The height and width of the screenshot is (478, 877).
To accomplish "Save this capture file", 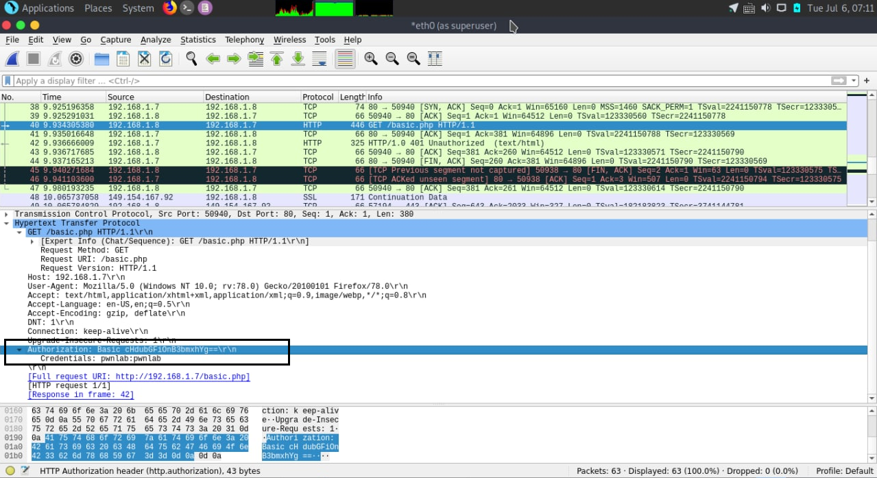I will [123, 59].
